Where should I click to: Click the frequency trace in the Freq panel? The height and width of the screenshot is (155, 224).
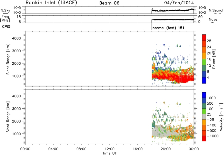point(172,20)
